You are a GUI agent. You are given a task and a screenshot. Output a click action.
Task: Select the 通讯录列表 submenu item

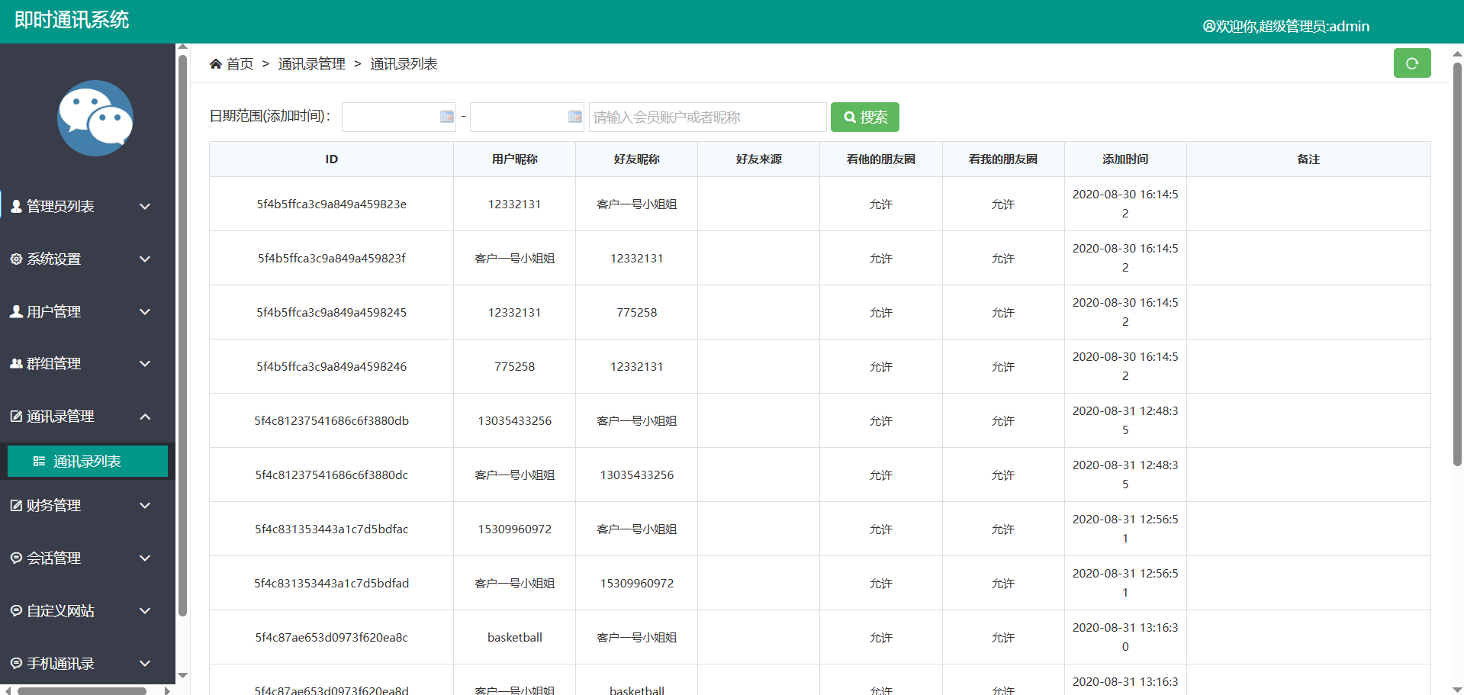pos(87,462)
